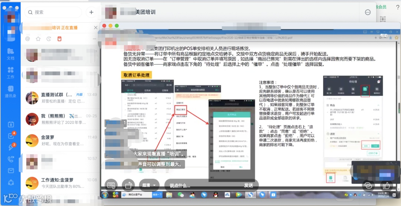
Task: Open the 文档 documents section in sidebar
Action: pos(10,54)
